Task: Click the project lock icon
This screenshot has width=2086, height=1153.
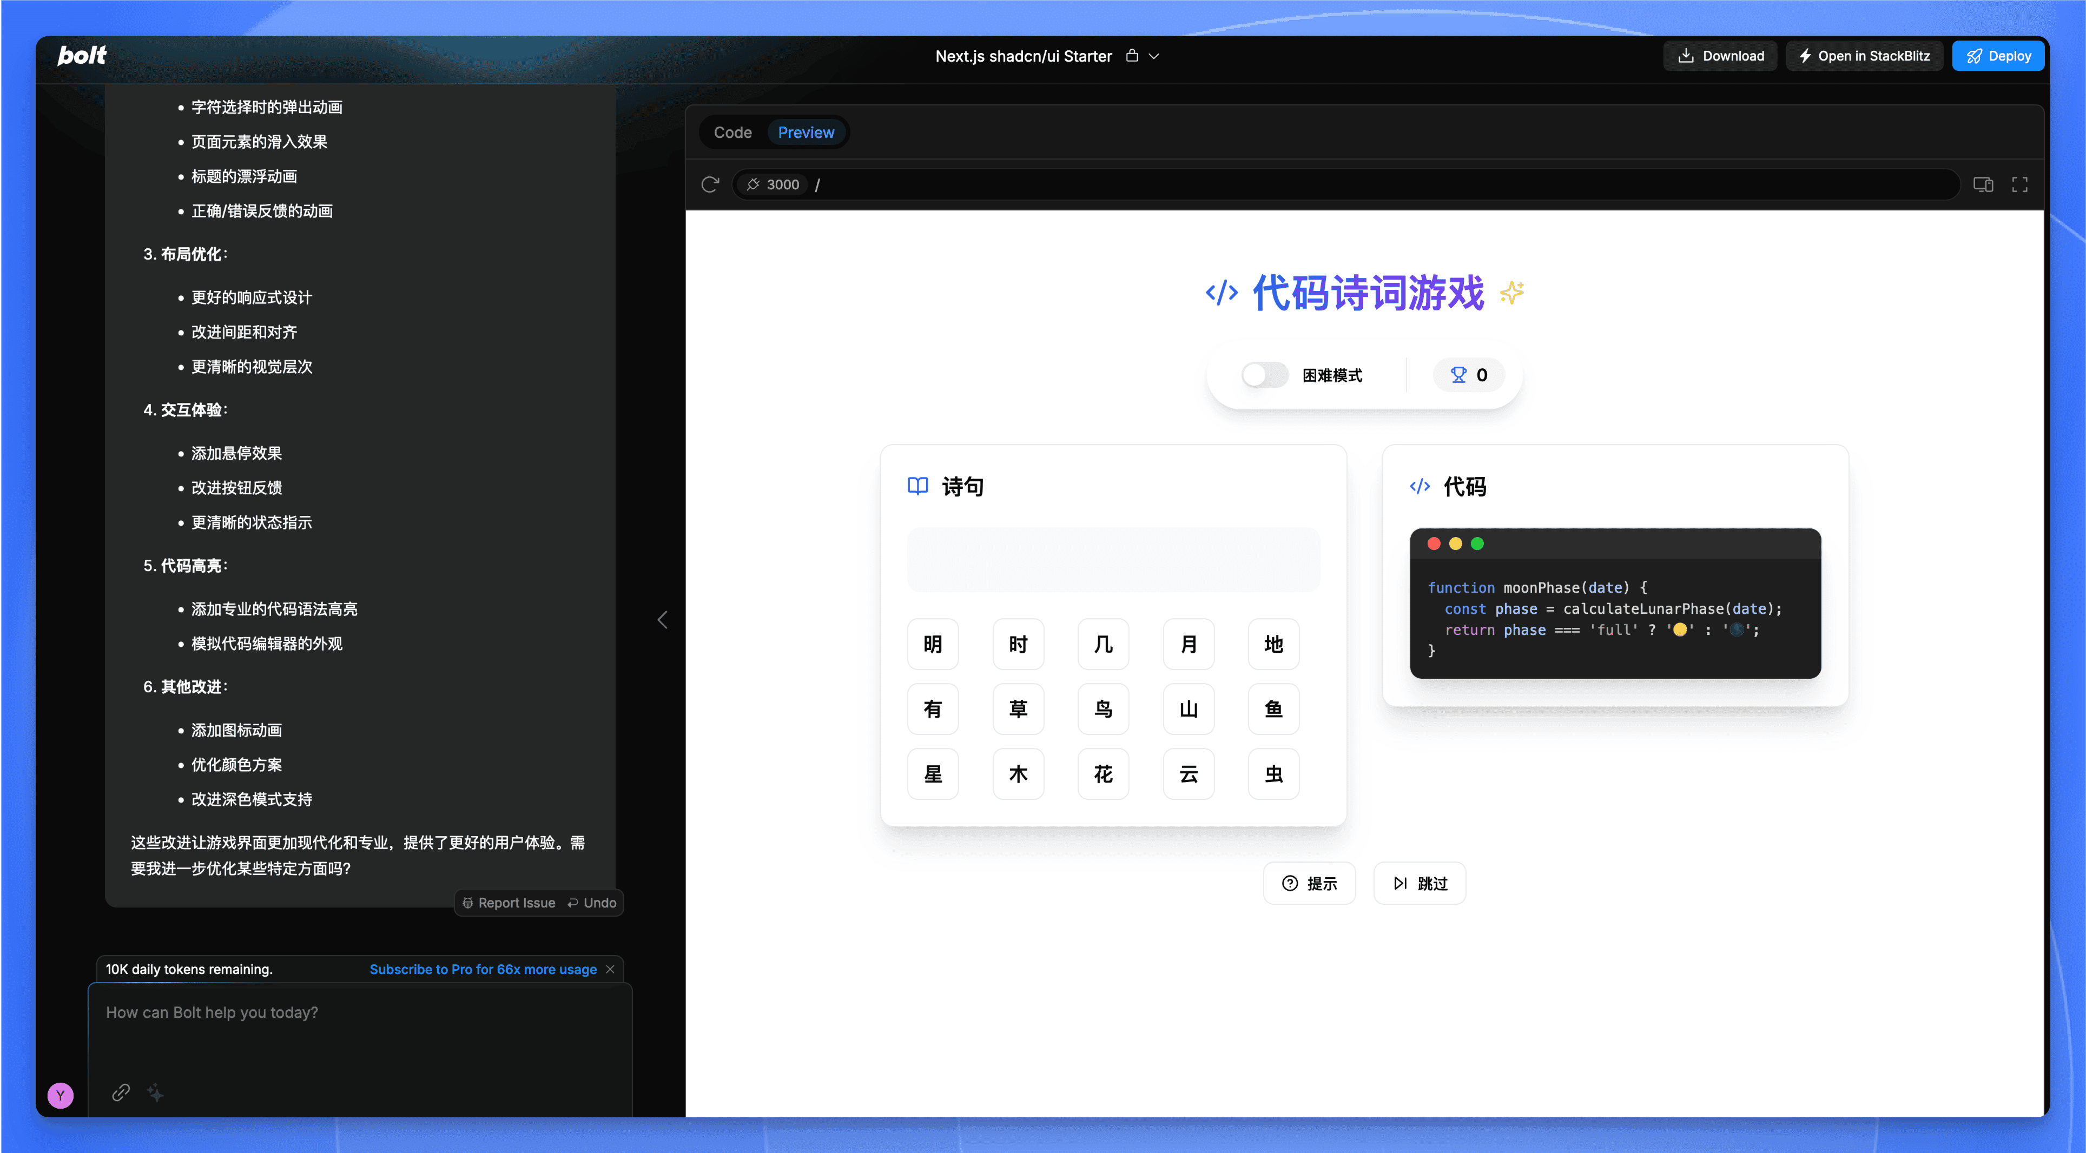Action: pyautogui.click(x=1132, y=56)
